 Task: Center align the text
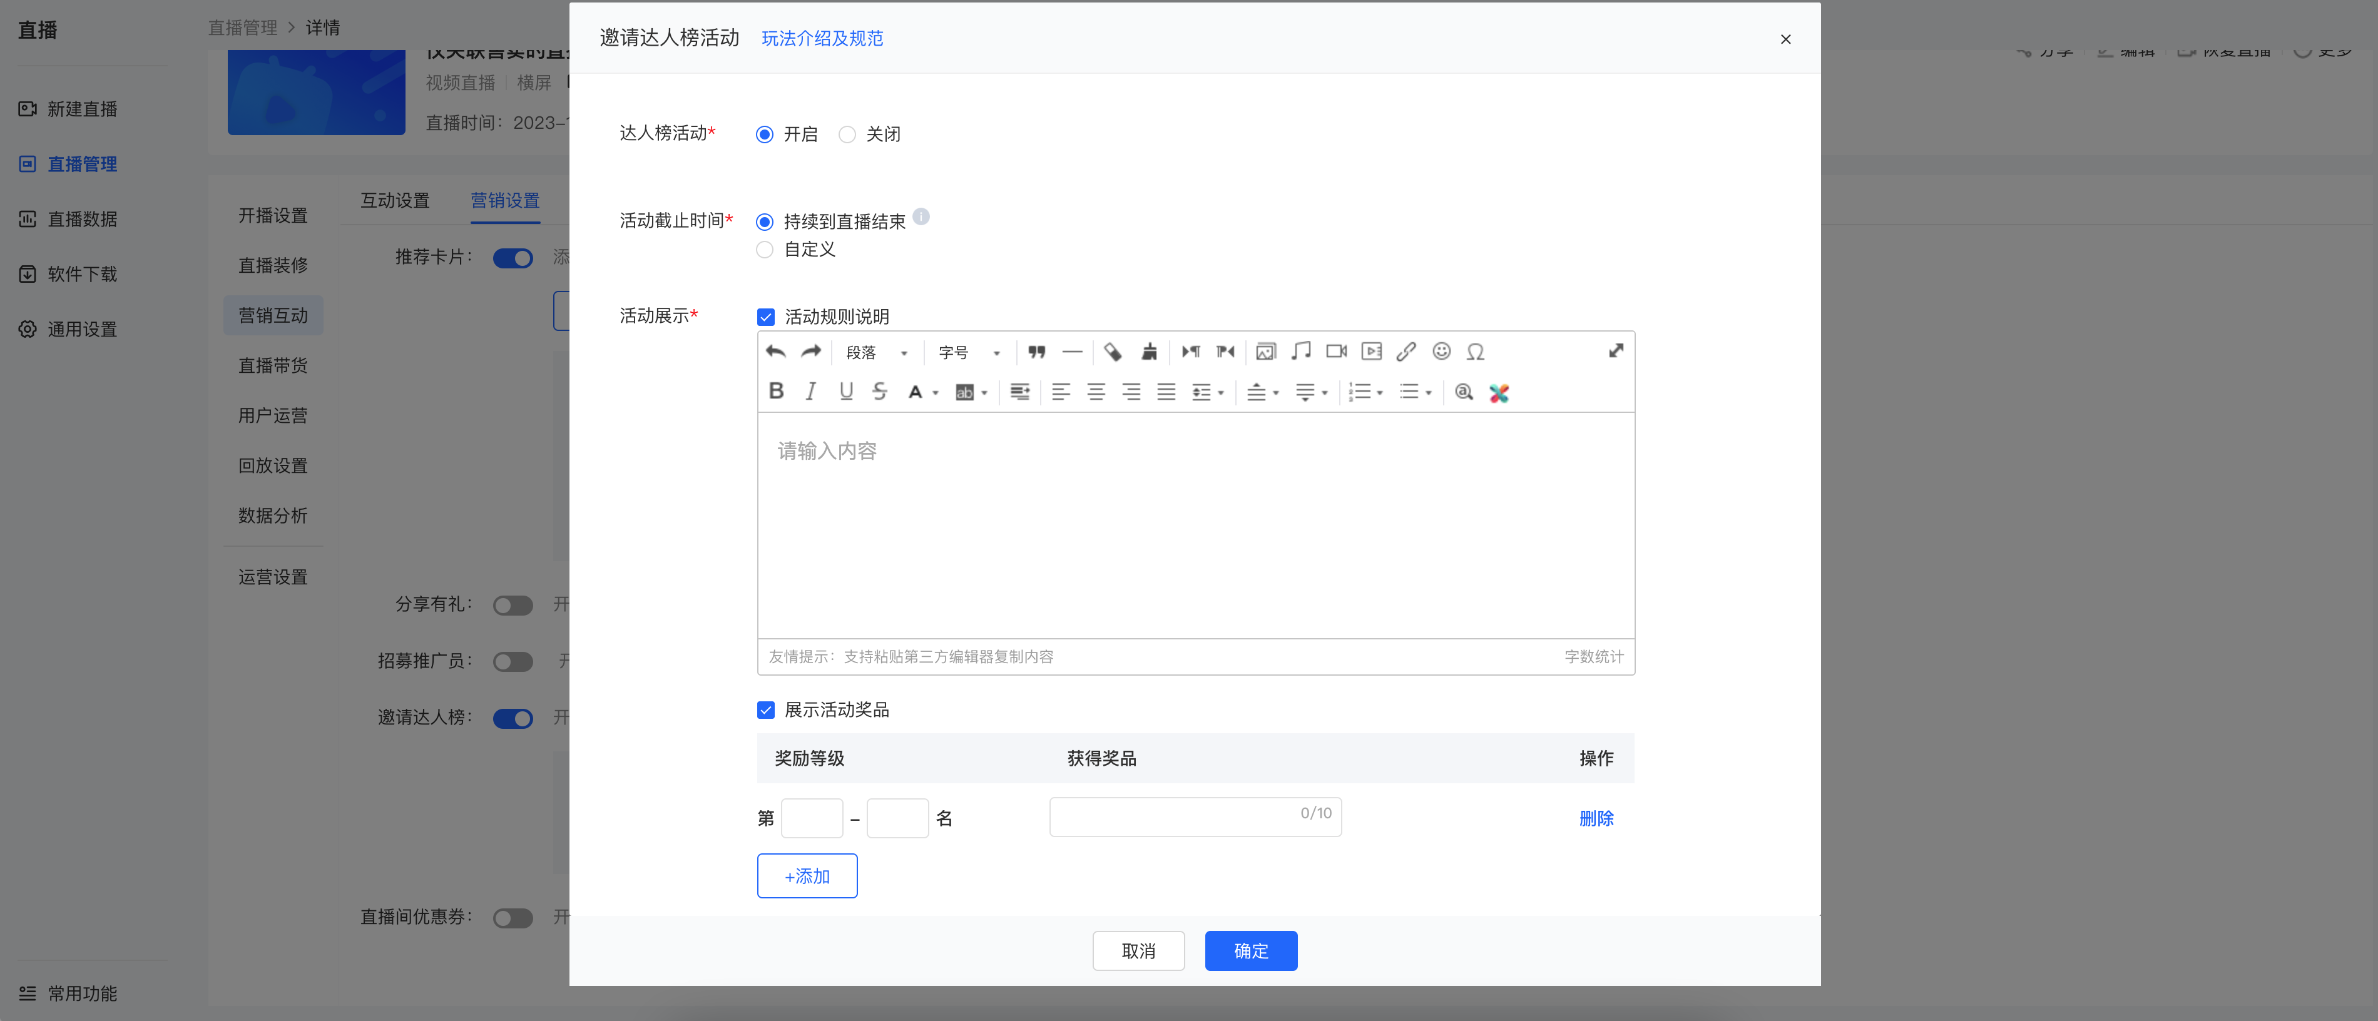click(1096, 392)
